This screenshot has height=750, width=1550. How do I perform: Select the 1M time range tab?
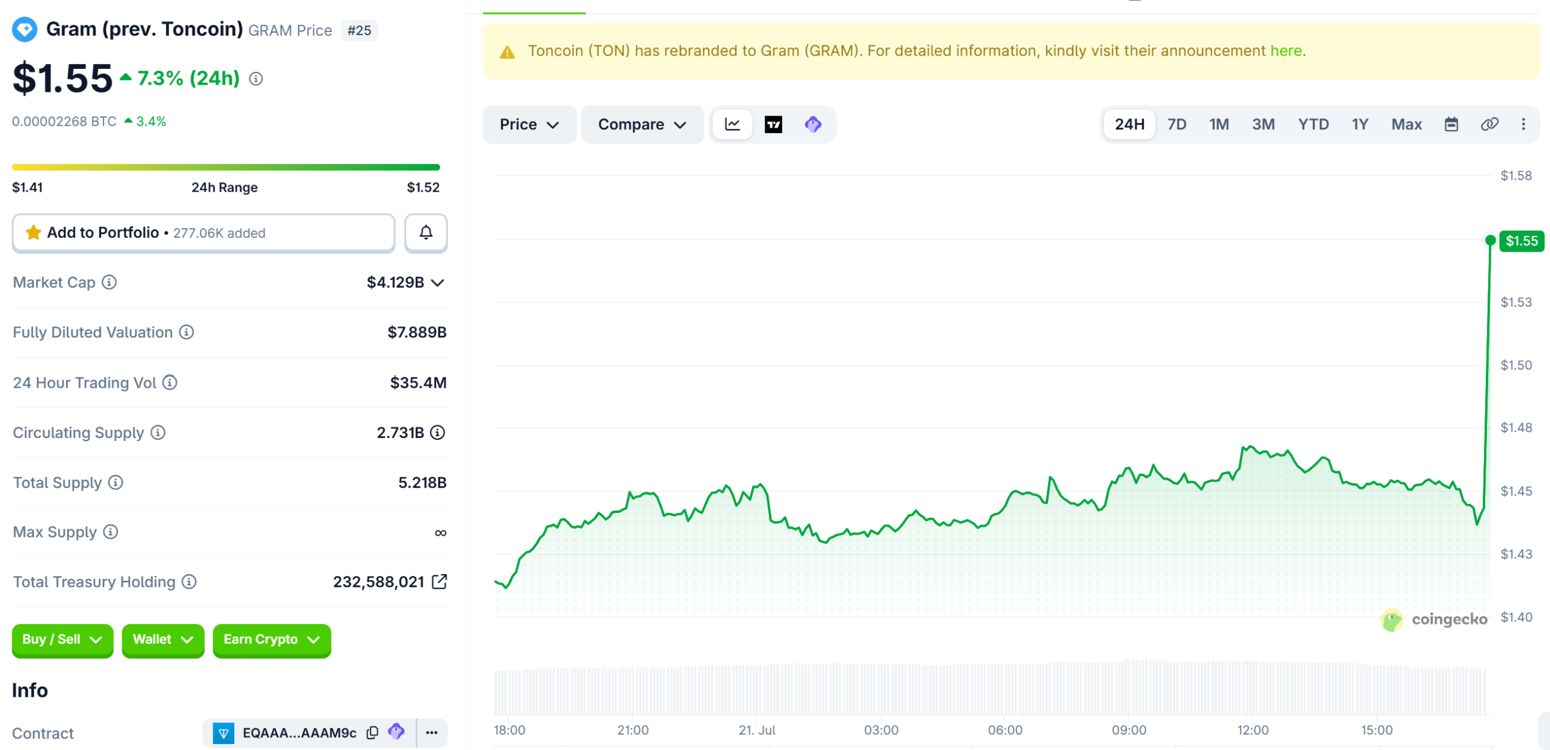point(1219,125)
